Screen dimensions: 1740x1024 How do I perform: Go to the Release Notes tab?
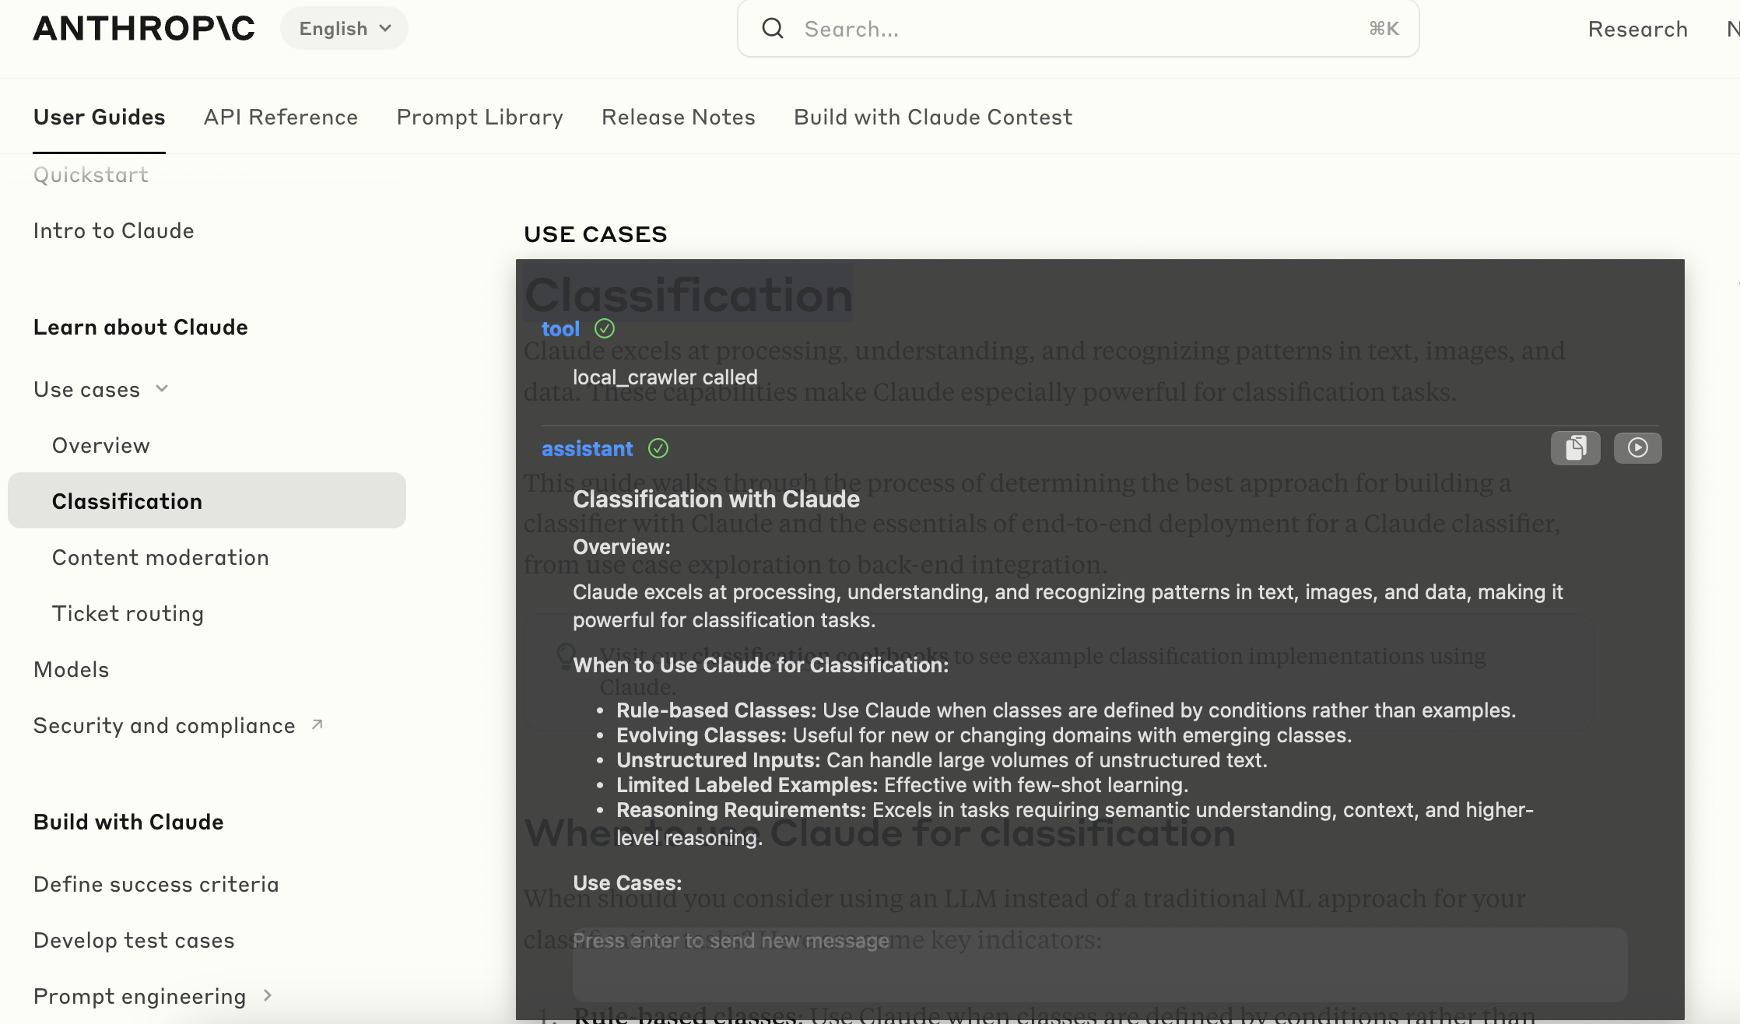pos(678,117)
